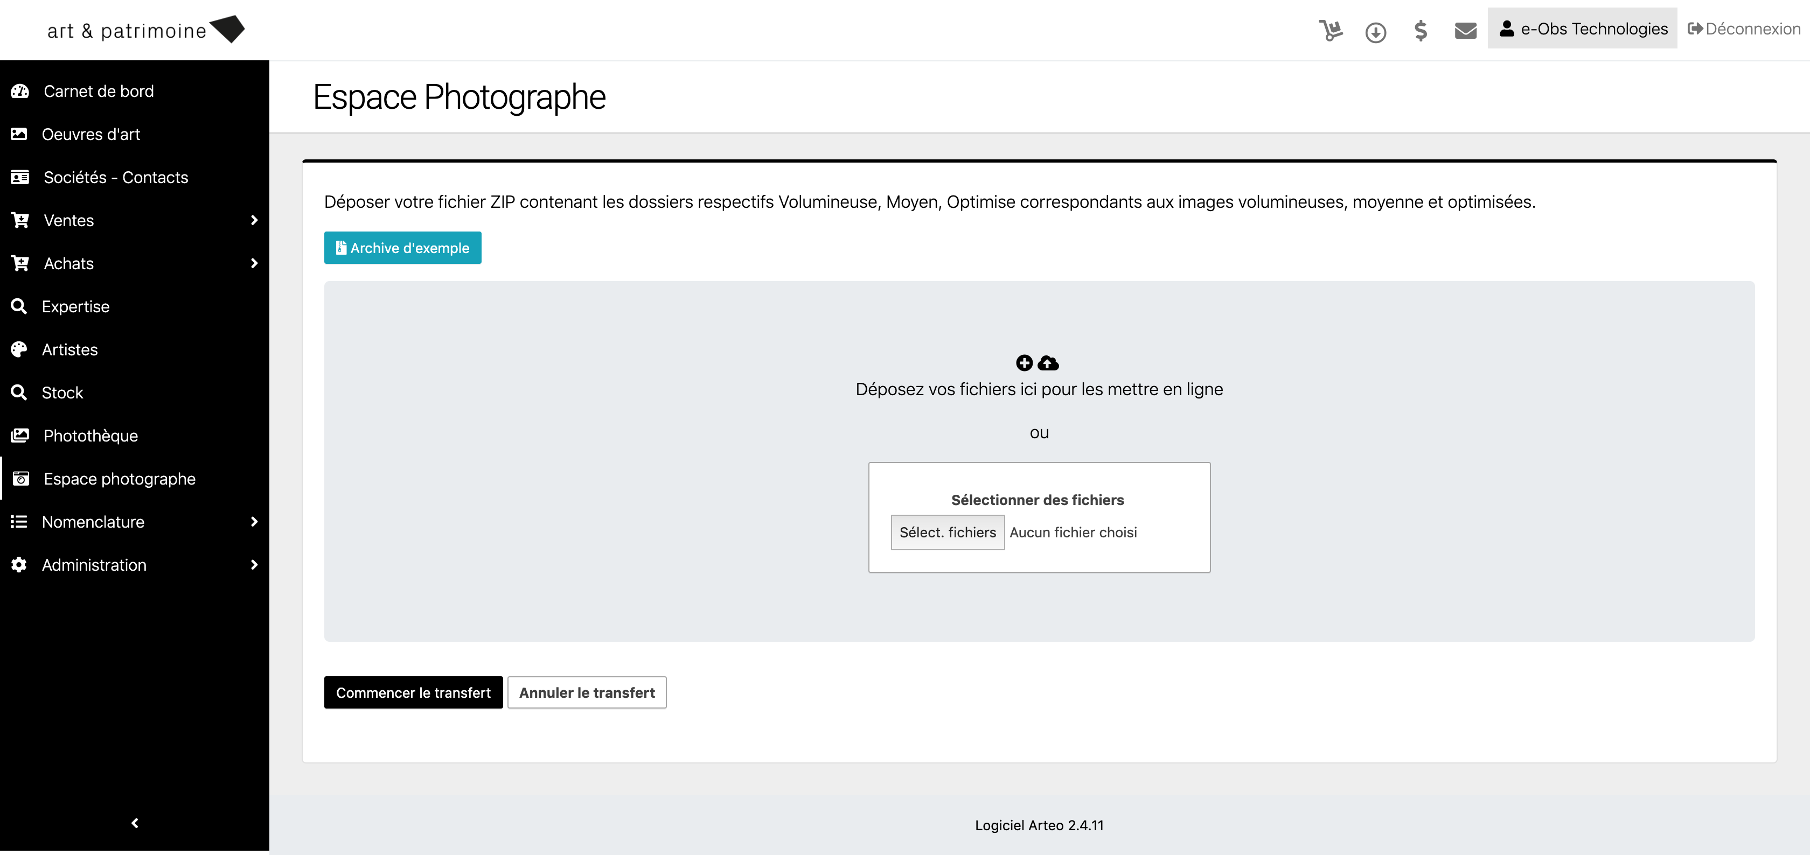Click the Commencer le transfert button

click(x=413, y=693)
